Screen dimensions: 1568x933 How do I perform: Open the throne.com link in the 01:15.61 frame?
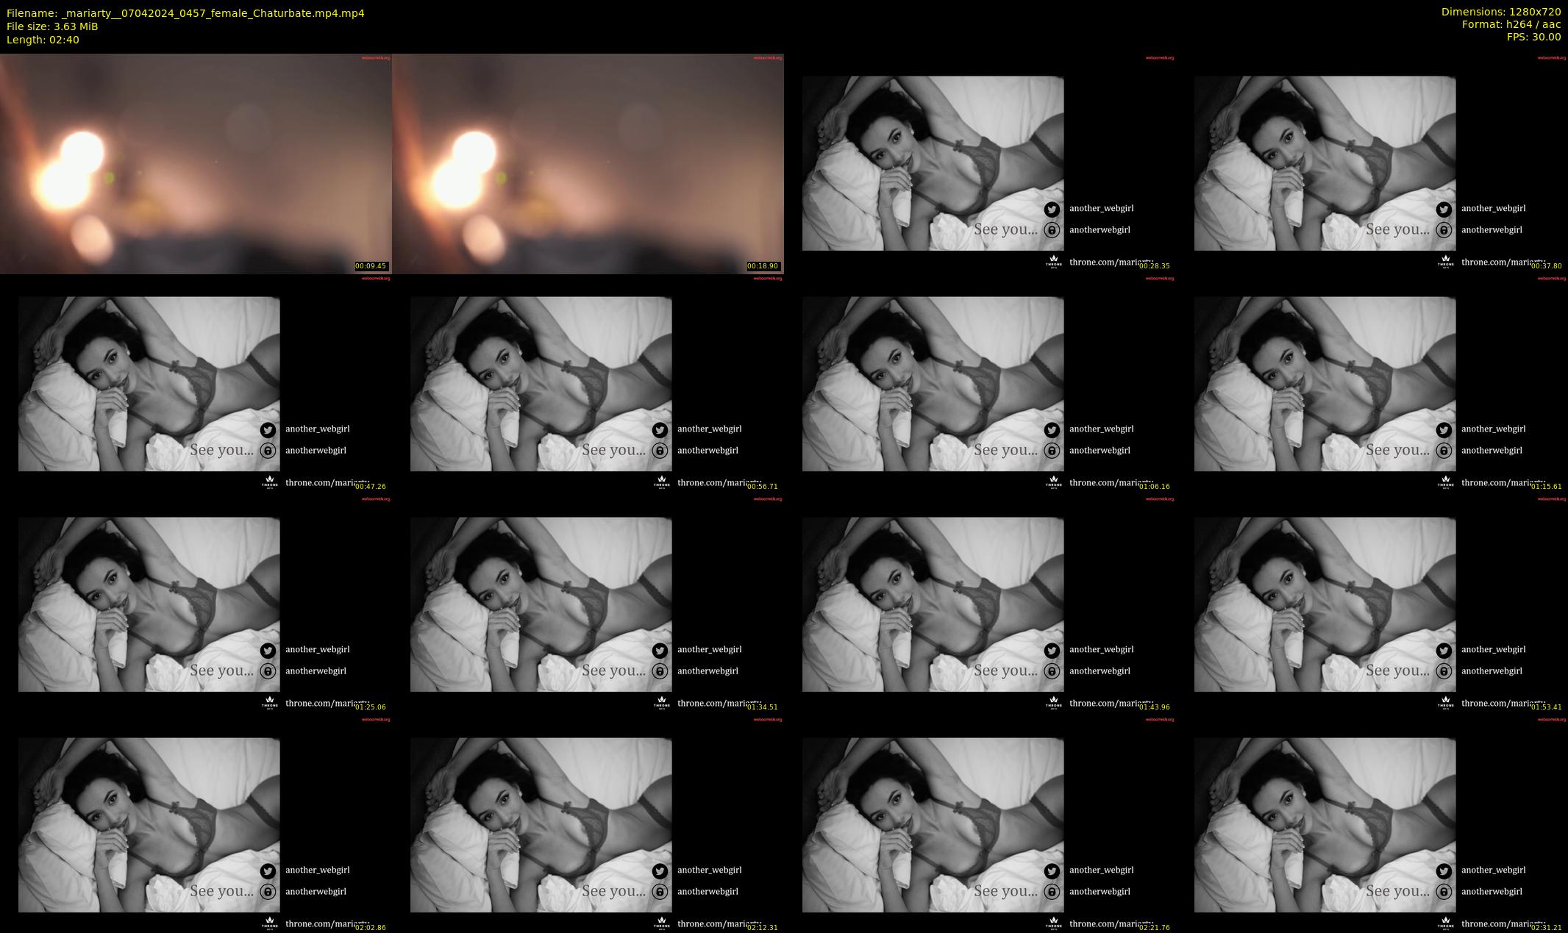coord(1502,483)
